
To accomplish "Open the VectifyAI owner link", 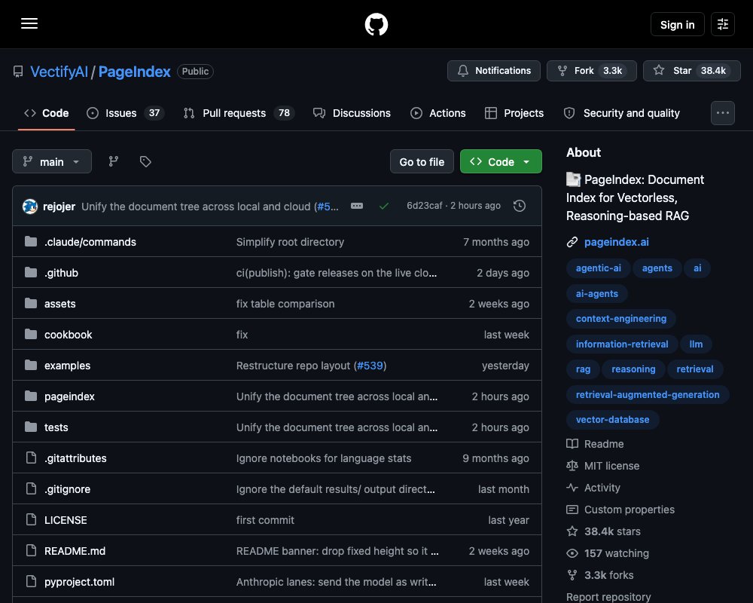I will click(59, 72).
